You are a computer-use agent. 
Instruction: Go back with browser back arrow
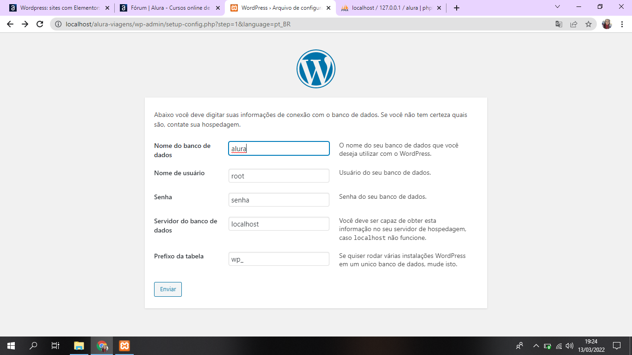[x=10, y=24]
